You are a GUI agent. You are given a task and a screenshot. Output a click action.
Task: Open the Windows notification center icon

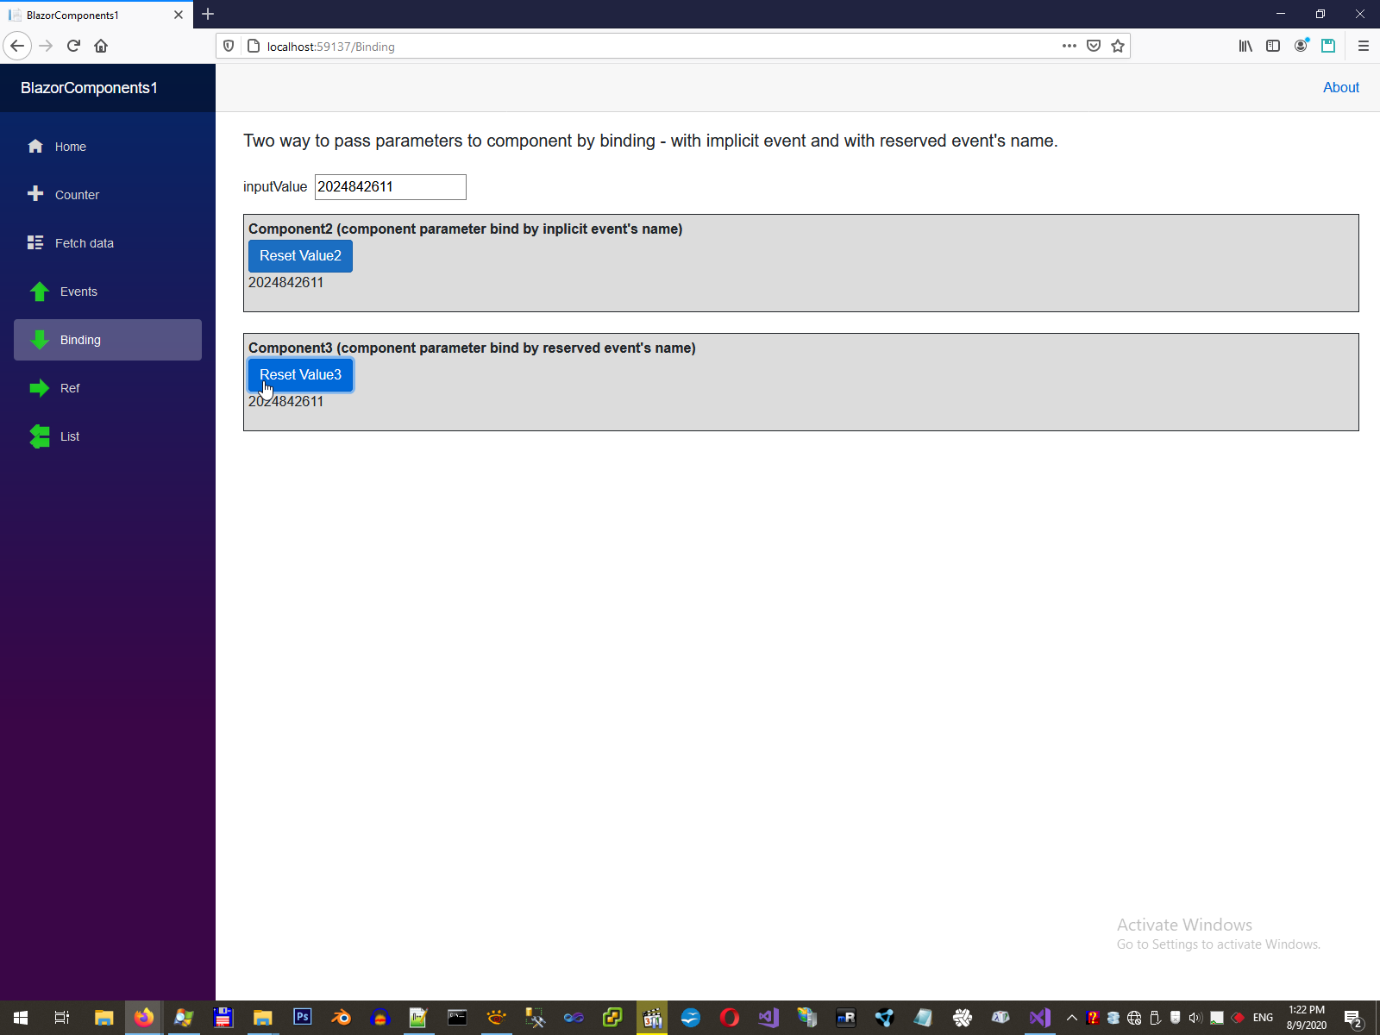tap(1353, 1018)
